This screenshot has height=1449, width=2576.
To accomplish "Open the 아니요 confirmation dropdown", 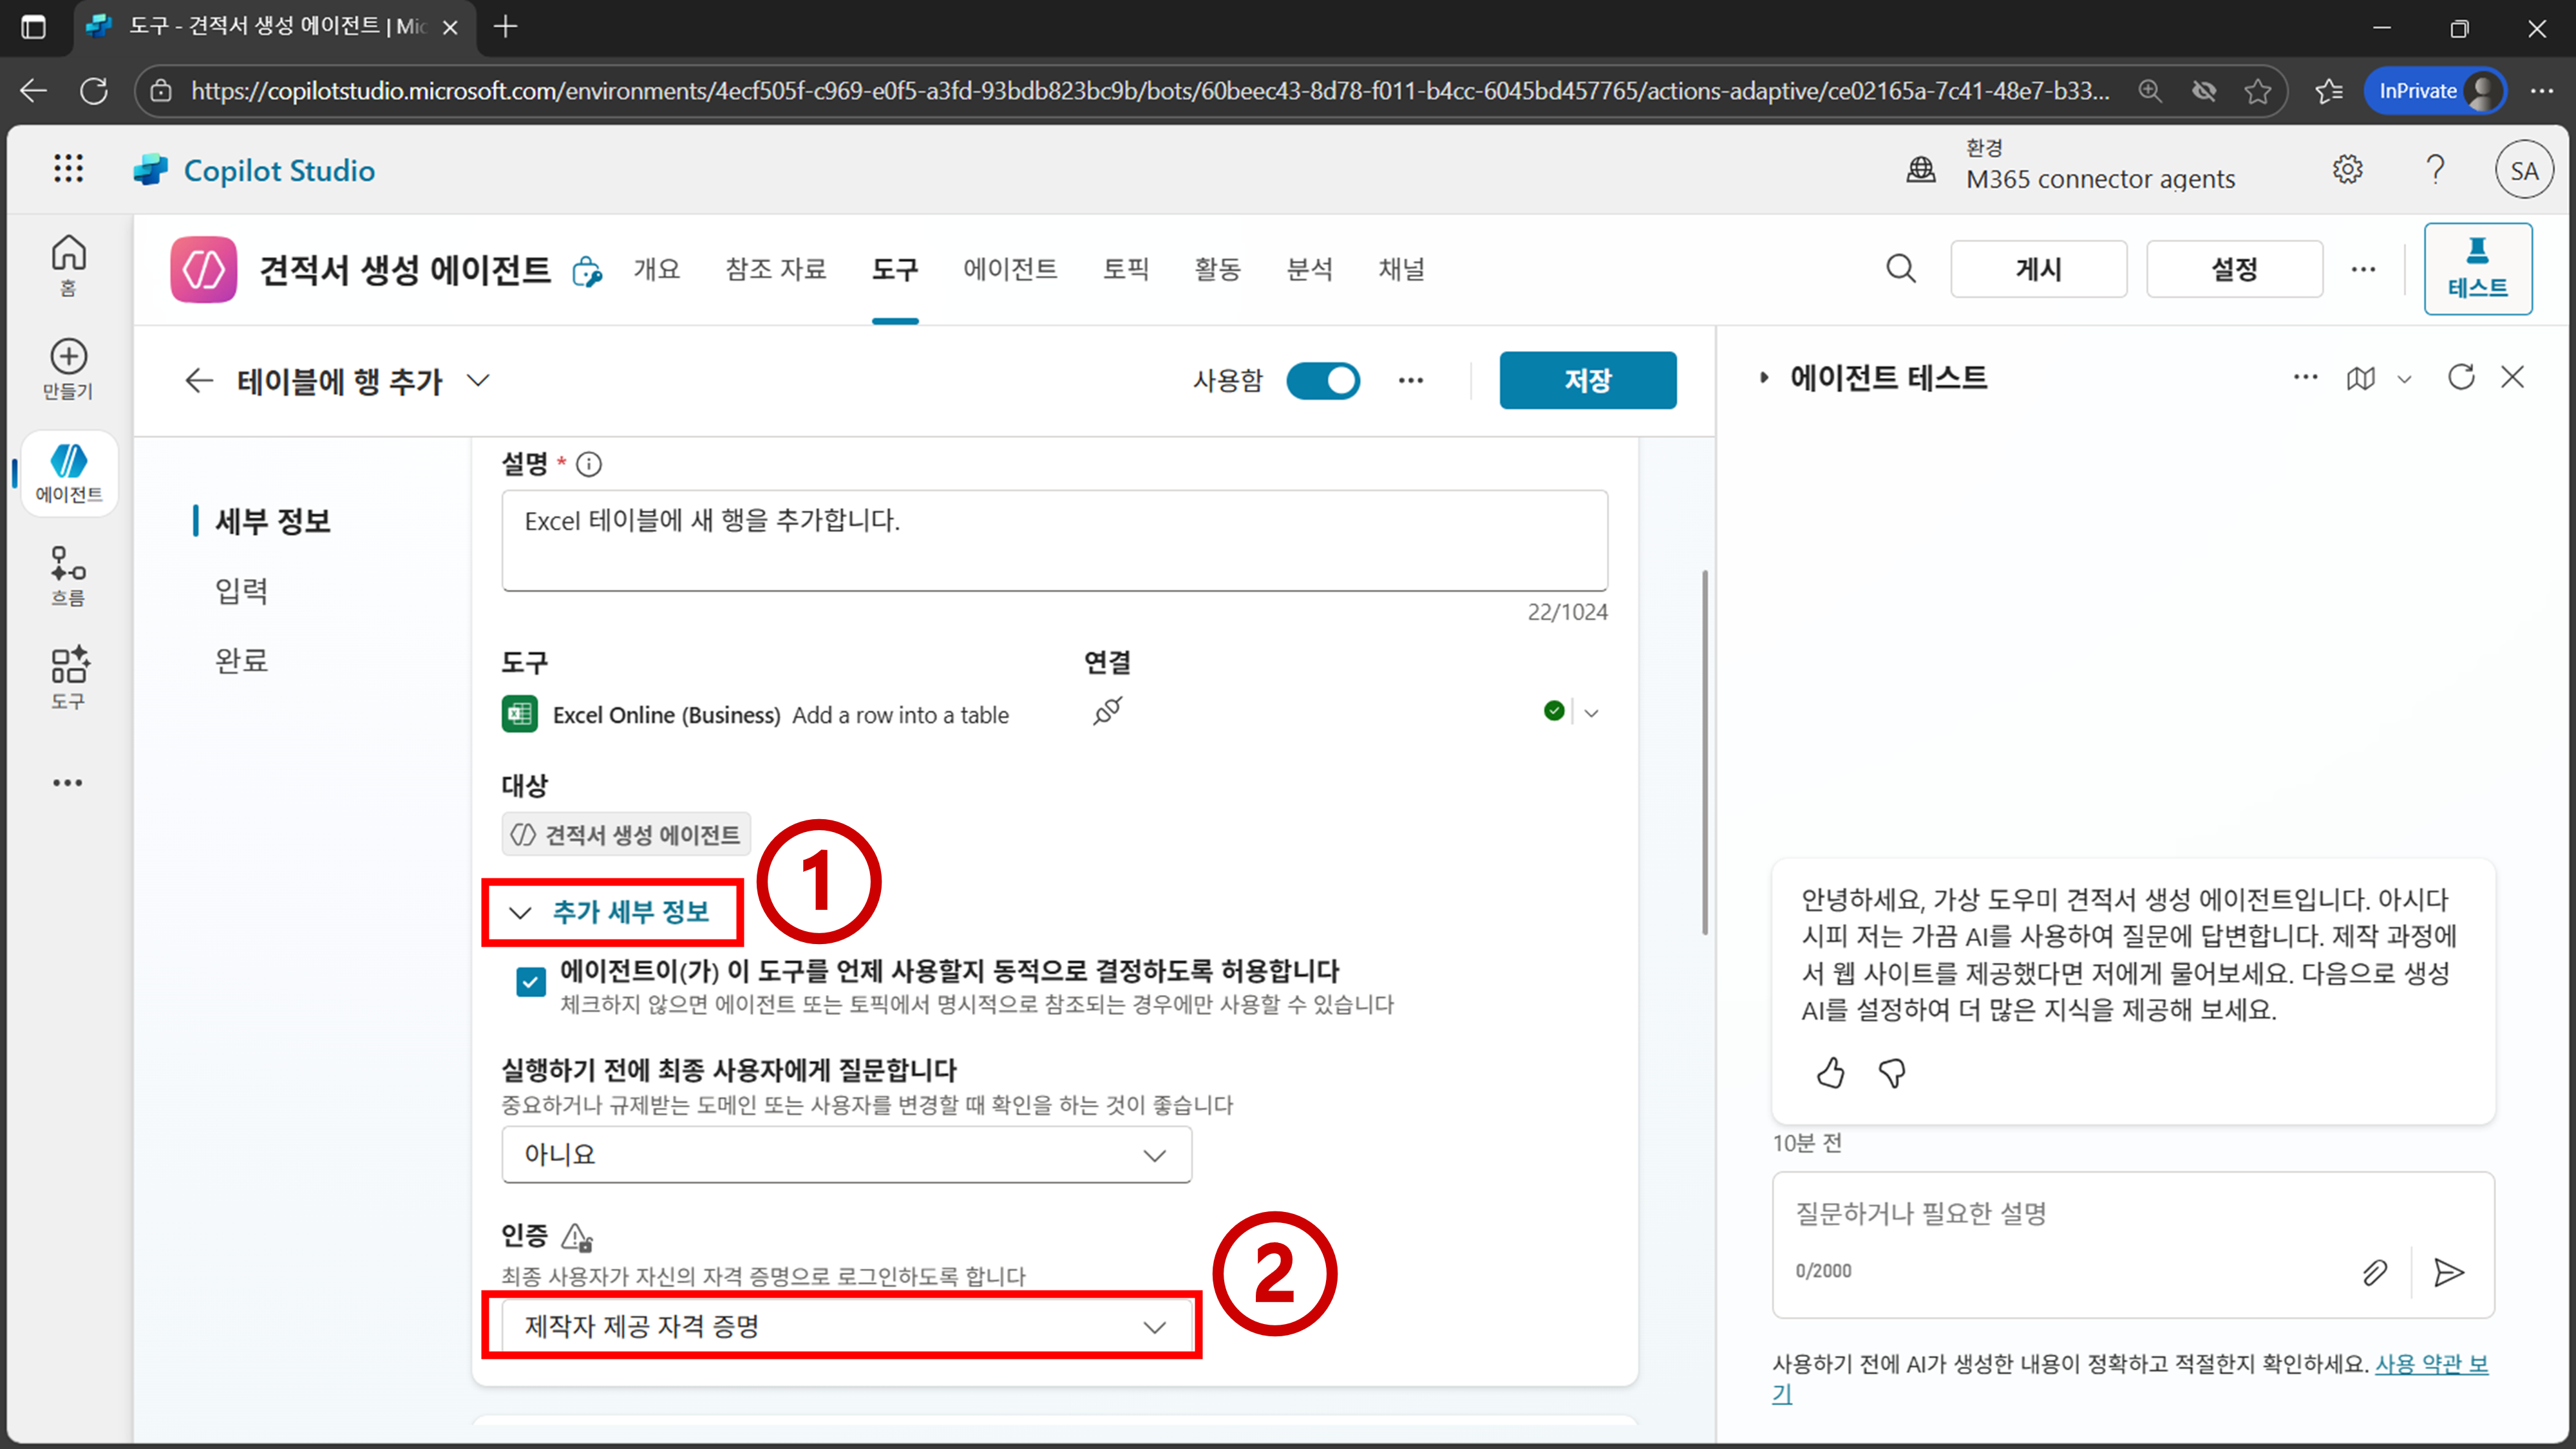I will (x=846, y=1155).
